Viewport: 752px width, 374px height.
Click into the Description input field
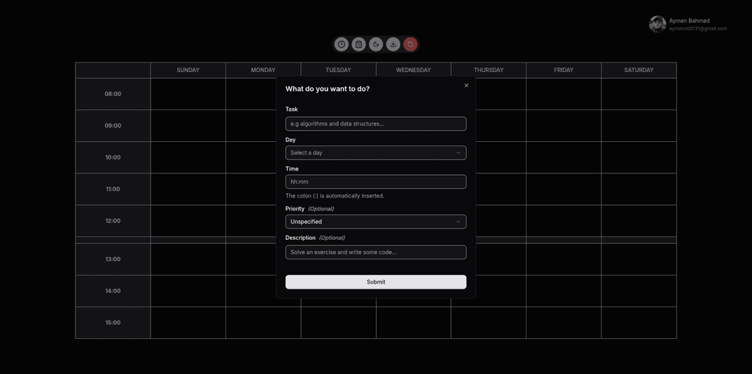[x=375, y=252]
